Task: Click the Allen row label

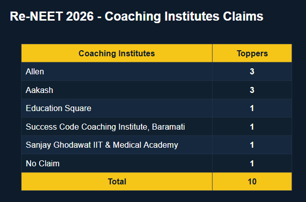Action: pos(35,71)
